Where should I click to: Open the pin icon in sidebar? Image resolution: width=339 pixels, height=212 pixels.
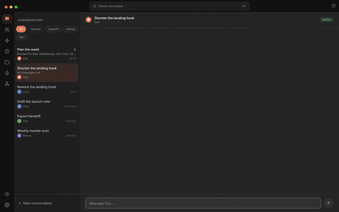[7, 73]
